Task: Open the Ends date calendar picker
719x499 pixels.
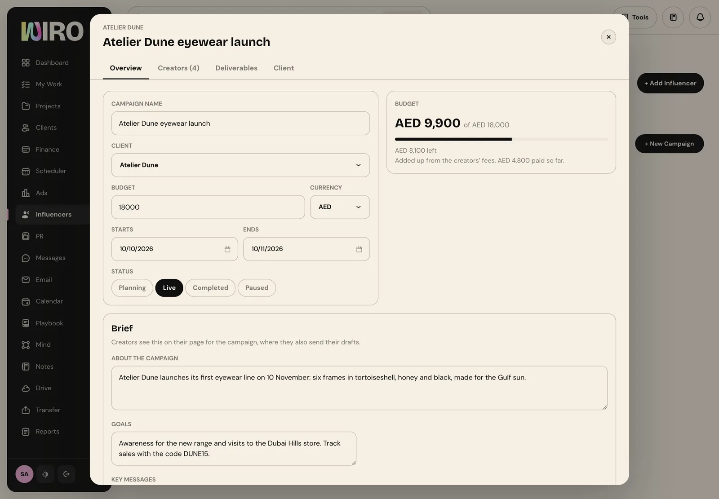Action: (x=359, y=249)
